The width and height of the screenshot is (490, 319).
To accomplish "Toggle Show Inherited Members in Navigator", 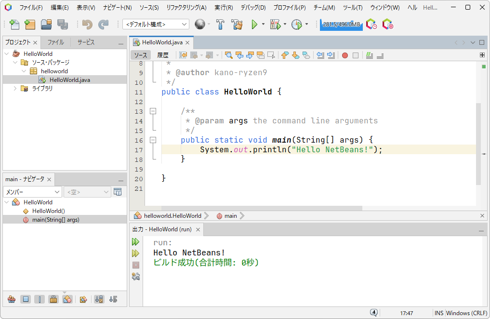I will (x=12, y=299).
